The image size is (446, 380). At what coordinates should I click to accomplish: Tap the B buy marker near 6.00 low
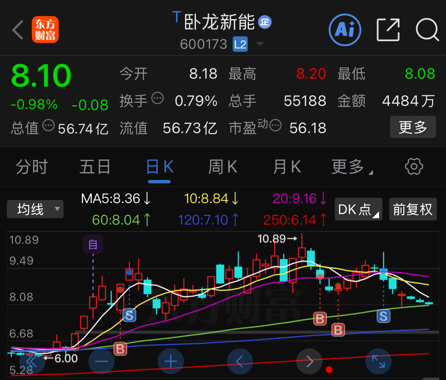120,349
